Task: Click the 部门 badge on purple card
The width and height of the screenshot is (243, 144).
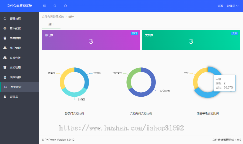Action: coord(134,33)
